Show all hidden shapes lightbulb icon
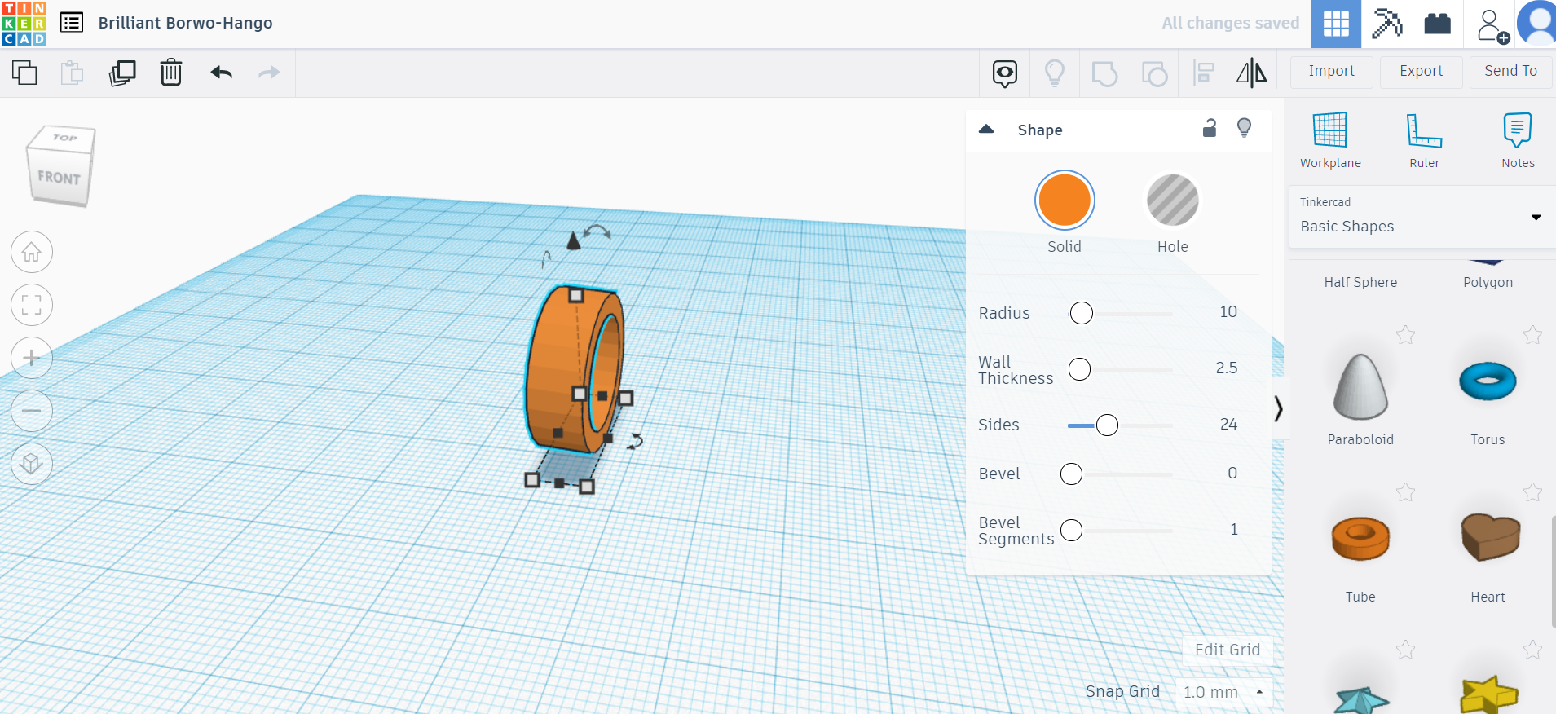 (x=1055, y=73)
